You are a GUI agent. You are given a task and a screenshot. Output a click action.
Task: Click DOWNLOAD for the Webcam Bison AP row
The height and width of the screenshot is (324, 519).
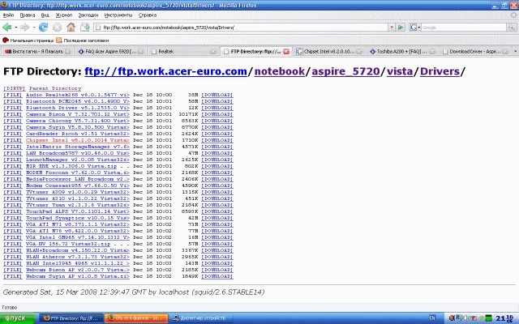217,270
